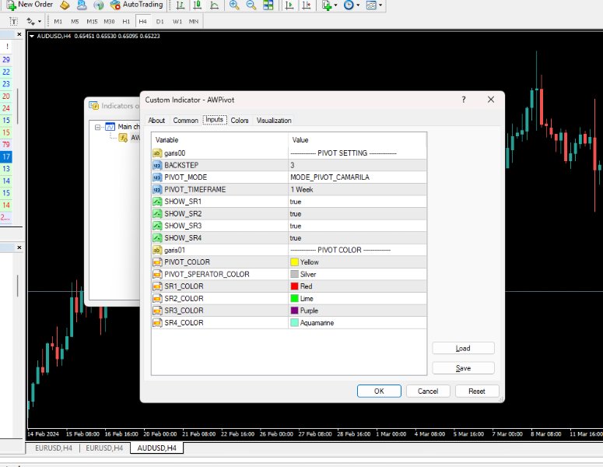Zoom in on the chart
603x467 pixels.
click(234, 5)
